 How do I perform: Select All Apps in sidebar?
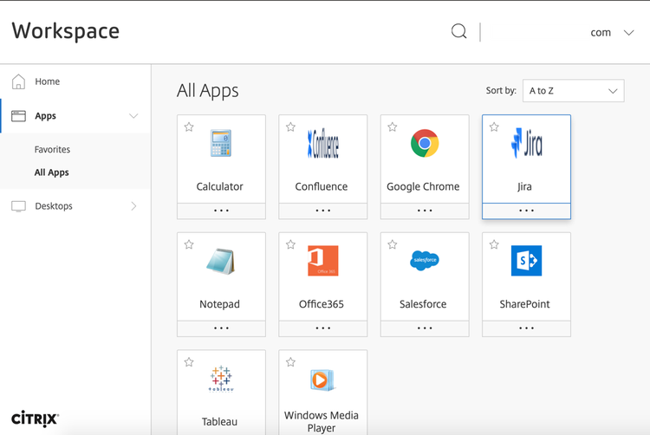(x=51, y=172)
